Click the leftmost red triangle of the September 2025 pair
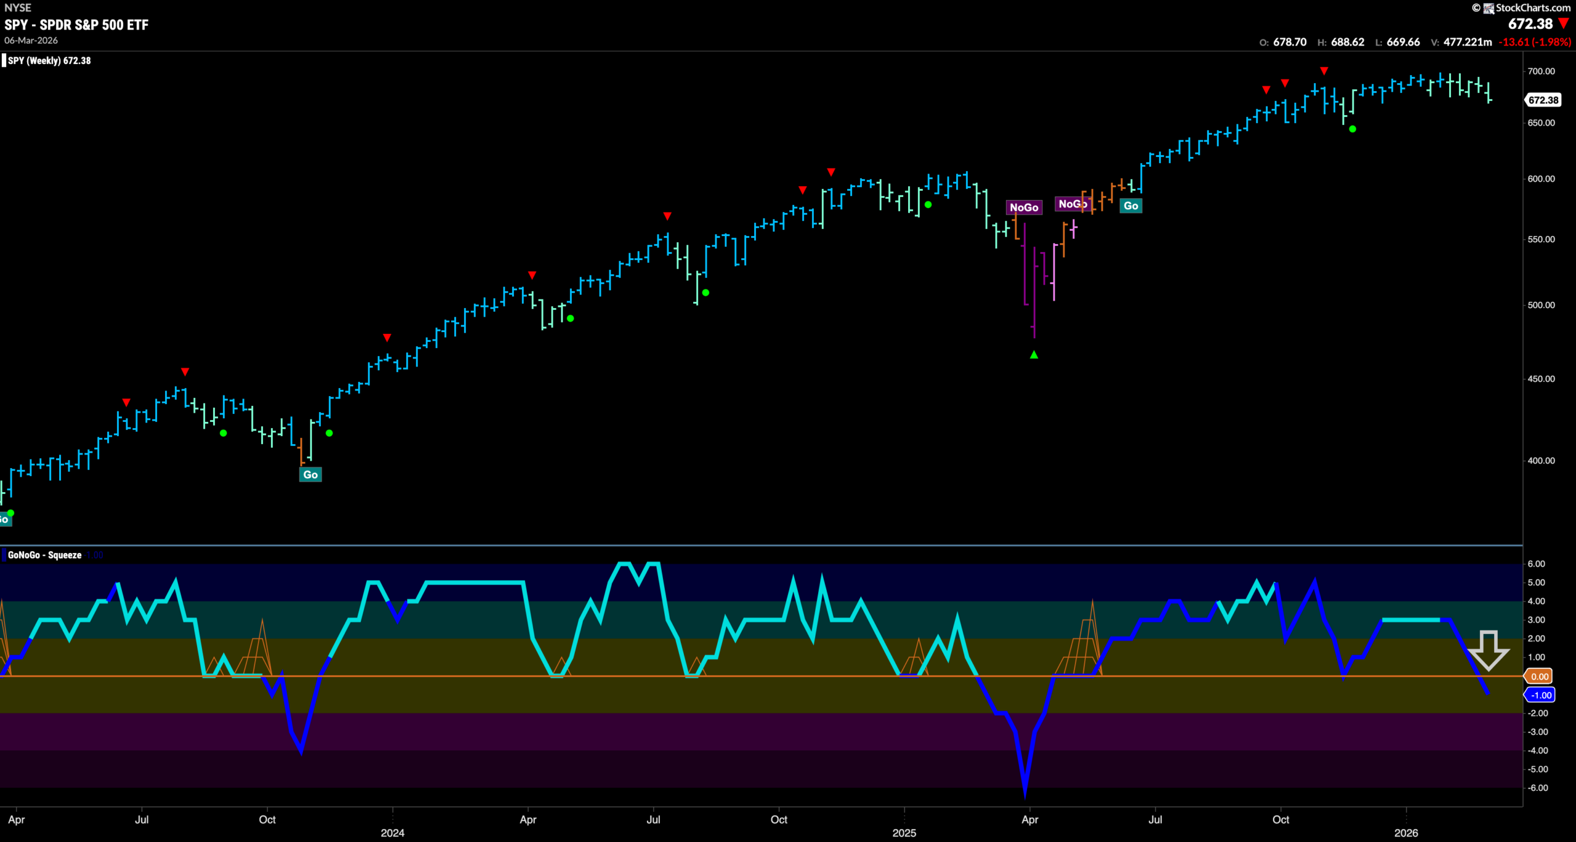1576x842 pixels. 1266,90
